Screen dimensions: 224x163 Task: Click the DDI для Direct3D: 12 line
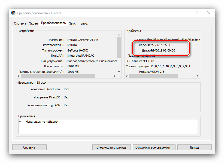point(140,61)
